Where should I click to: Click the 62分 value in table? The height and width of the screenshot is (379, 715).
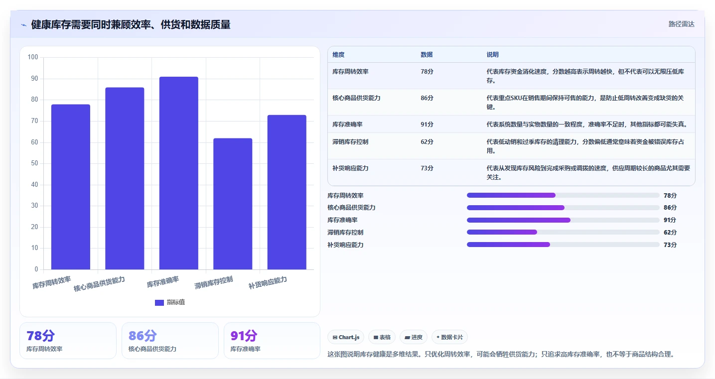click(x=427, y=142)
